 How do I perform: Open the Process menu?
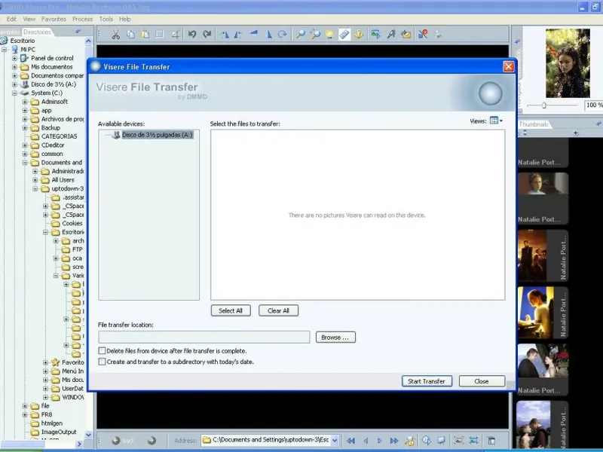pyautogui.click(x=82, y=19)
